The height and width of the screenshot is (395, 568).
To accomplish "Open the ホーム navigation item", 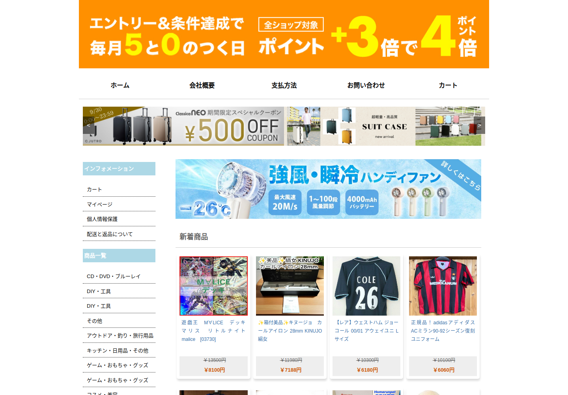I will click(x=120, y=85).
